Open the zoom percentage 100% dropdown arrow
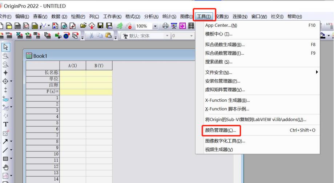The image size is (334, 183). [155, 26]
